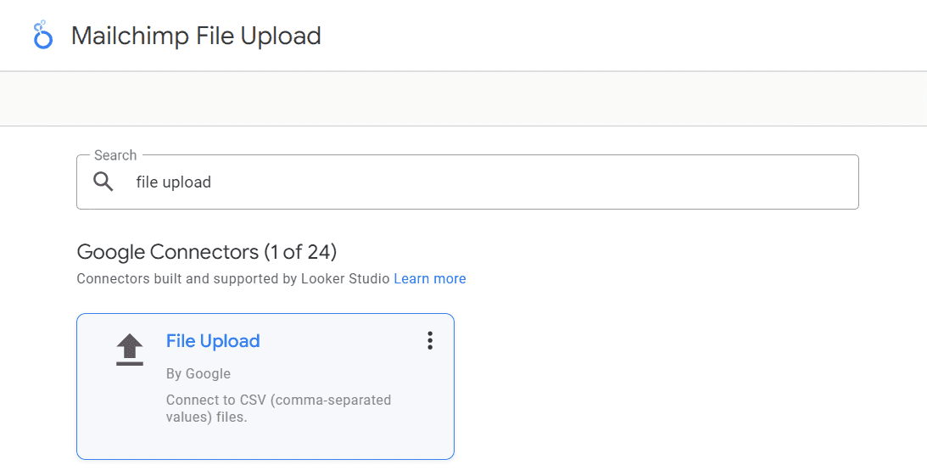This screenshot has width=927, height=476.
Task: Click the Google Connectors (1 of 24) heading
Action: (x=206, y=252)
